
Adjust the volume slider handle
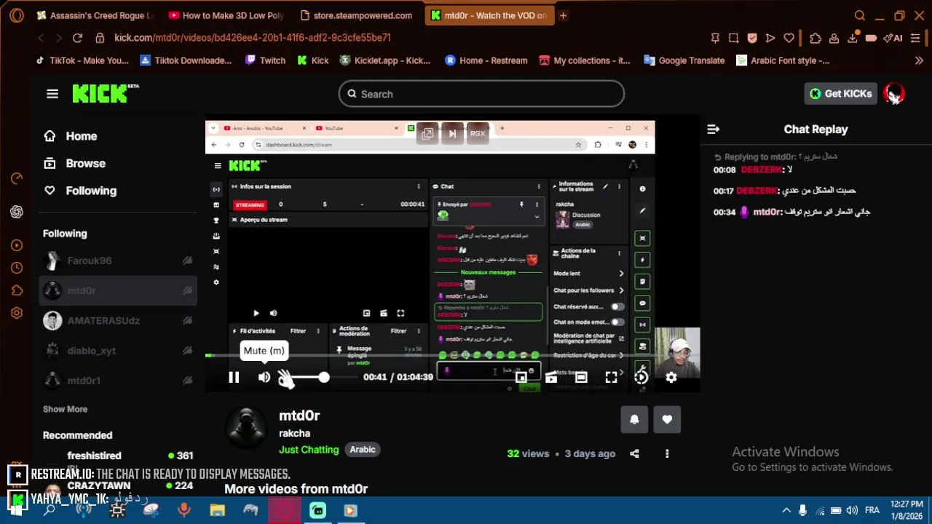click(324, 377)
